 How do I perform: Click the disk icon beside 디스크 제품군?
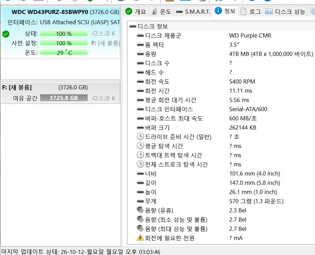pos(140,36)
